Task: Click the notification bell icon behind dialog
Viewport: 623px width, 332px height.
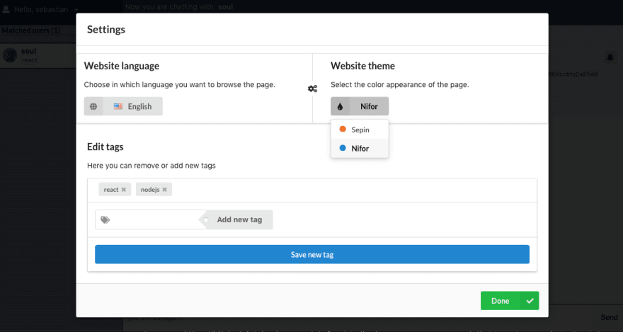Action: click(x=610, y=57)
